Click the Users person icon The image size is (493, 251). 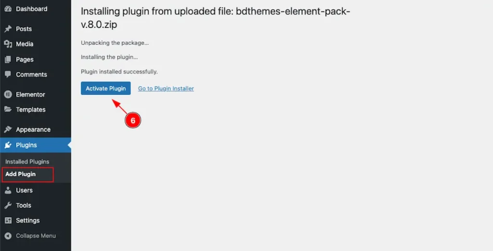tap(8, 190)
